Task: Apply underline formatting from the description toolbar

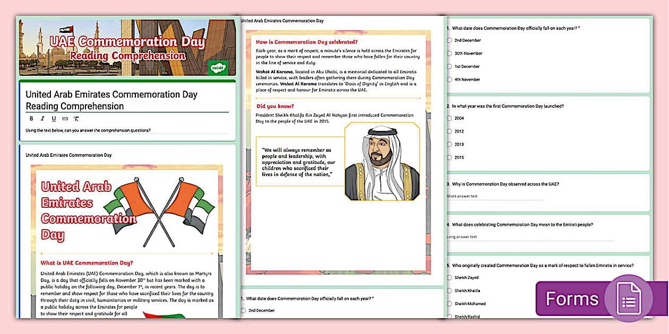Action: [x=54, y=119]
